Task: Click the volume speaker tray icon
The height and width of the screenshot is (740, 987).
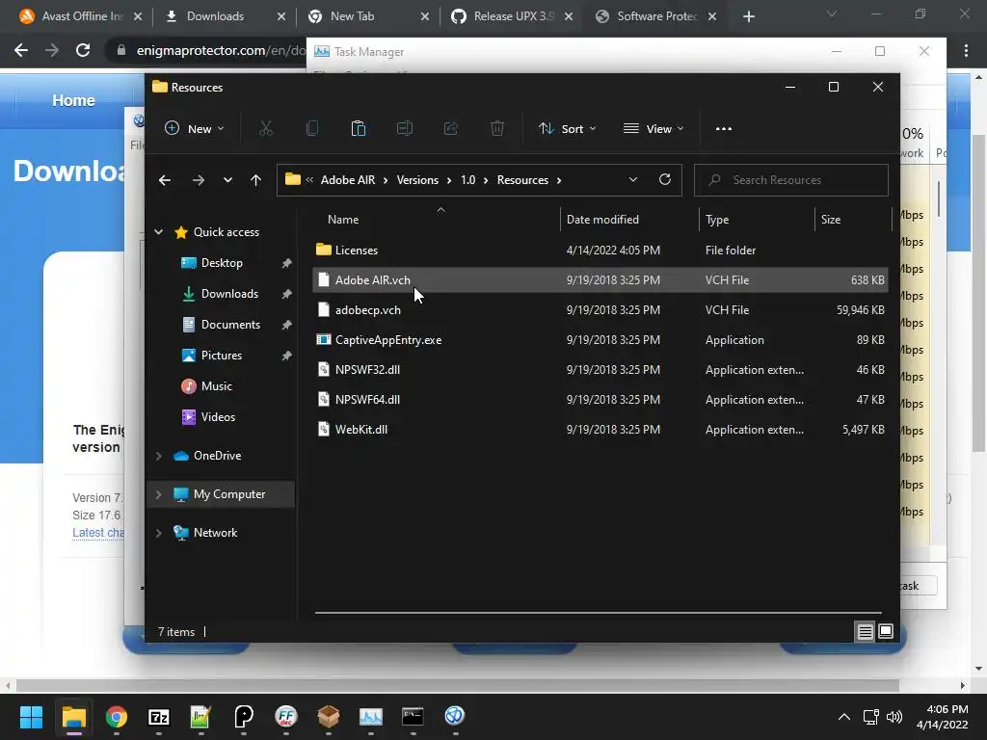Action: point(894,717)
